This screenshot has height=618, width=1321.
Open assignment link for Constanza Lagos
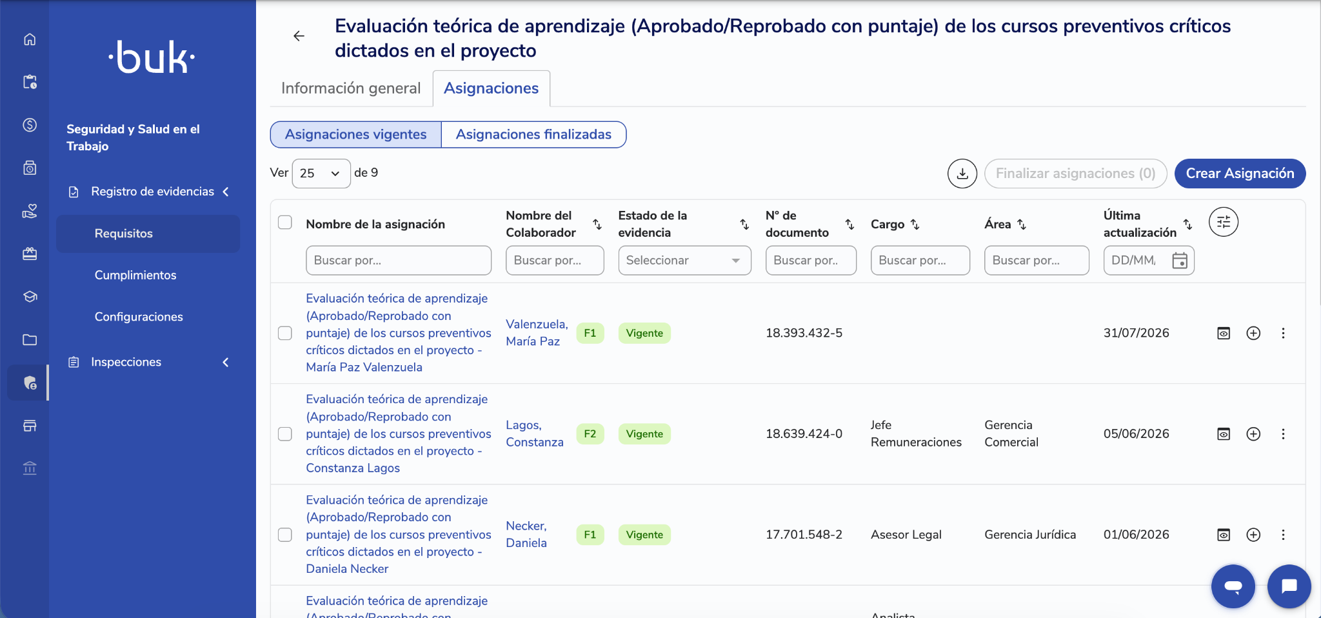(x=398, y=434)
